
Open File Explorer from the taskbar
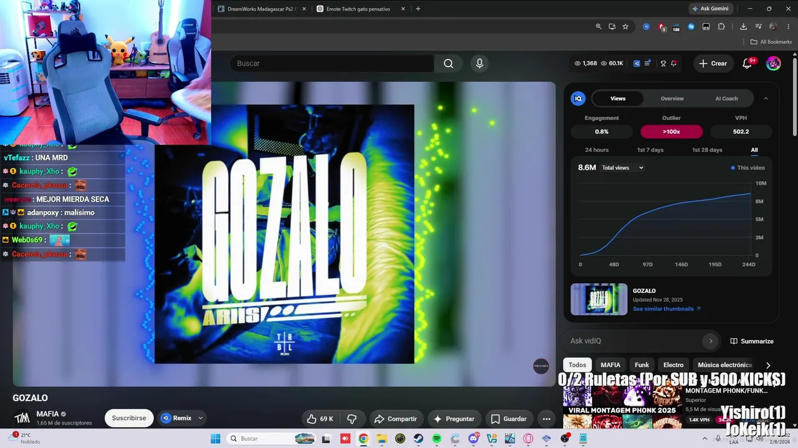pos(382,439)
